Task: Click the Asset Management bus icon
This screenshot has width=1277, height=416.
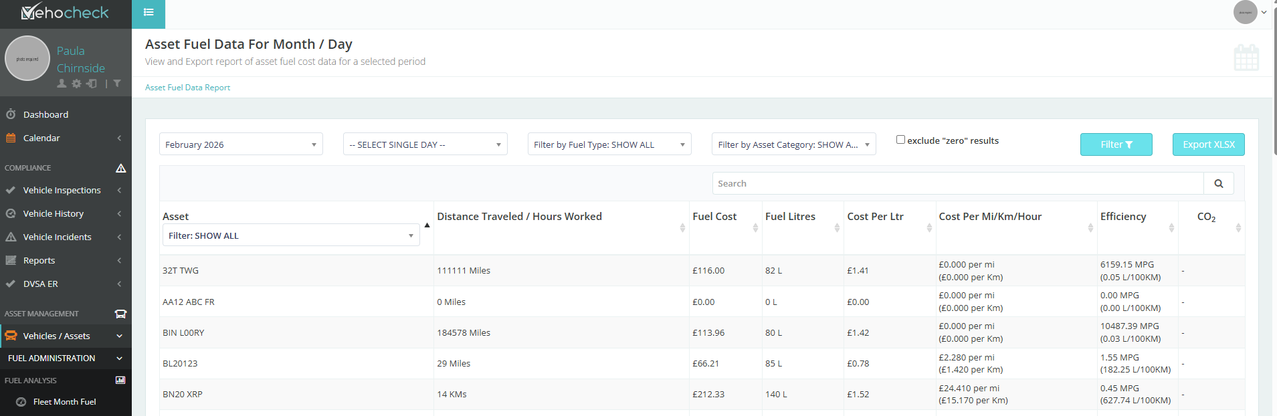Action: tap(121, 314)
